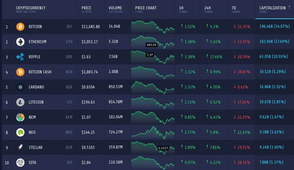Open the Litecoin 7-day price chart
This screenshot has height=170, width=294.
click(153, 102)
